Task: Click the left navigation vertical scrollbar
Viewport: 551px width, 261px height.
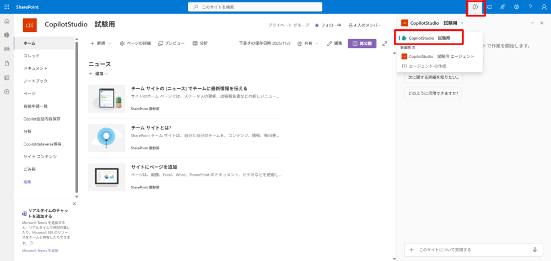Action: point(77,116)
